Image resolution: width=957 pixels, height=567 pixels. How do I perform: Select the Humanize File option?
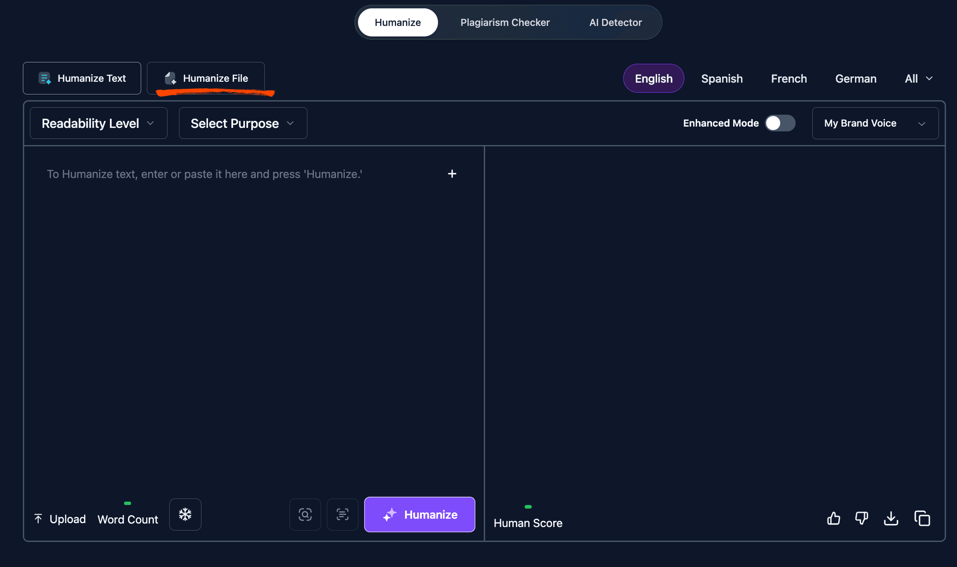click(x=206, y=78)
